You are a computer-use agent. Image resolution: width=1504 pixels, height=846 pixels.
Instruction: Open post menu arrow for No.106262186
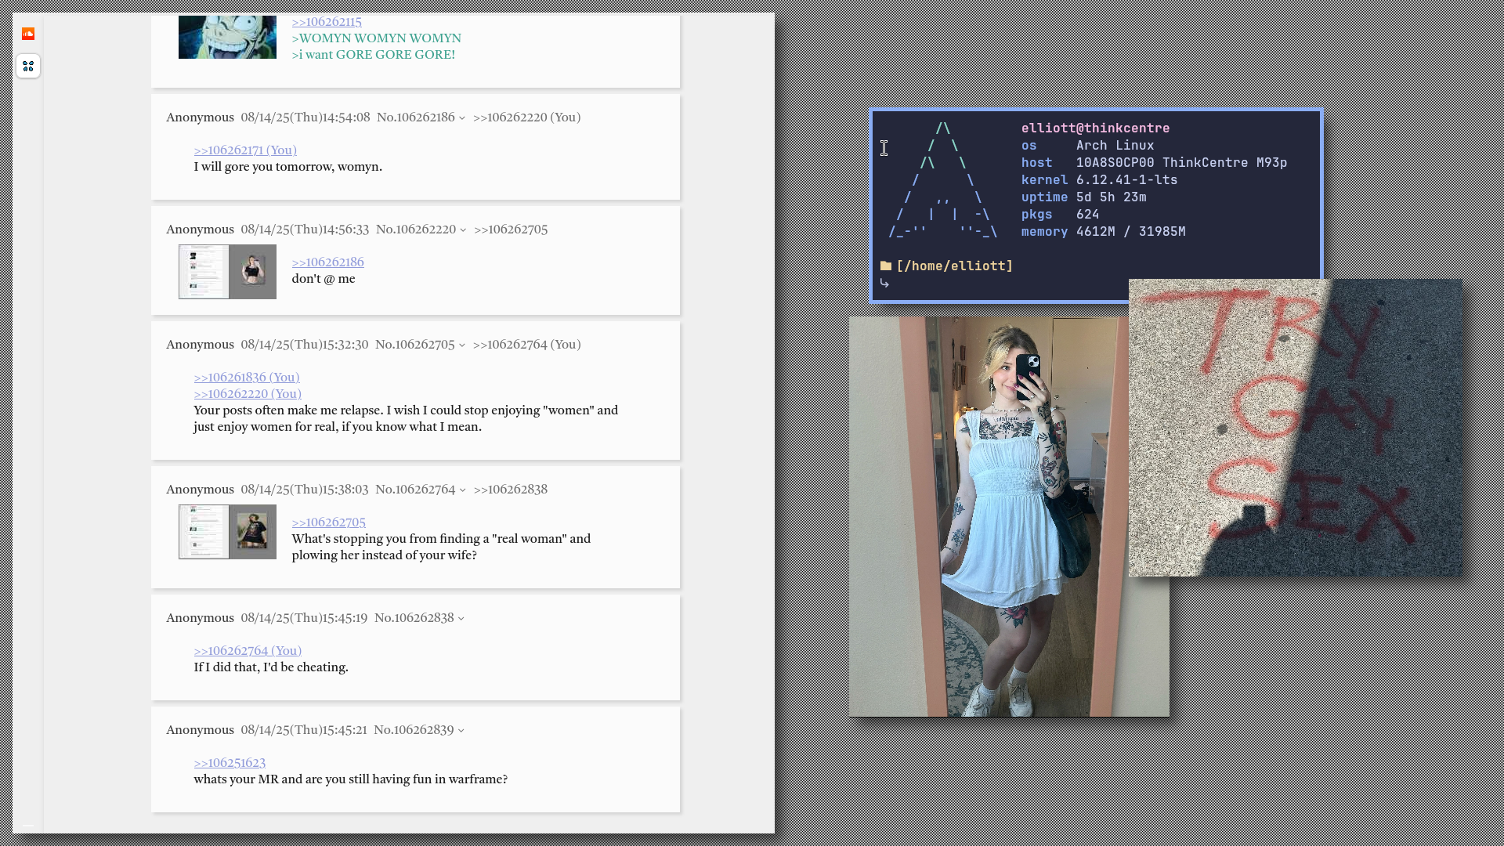click(x=462, y=118)
